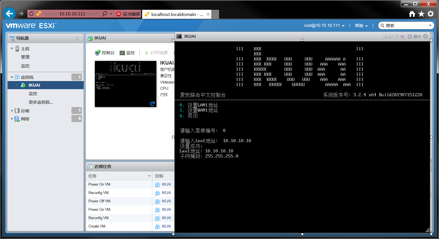Refresh the page with the reload icon
The width and height of the screenshot is (439, 239).
click(x=31, y=13)
